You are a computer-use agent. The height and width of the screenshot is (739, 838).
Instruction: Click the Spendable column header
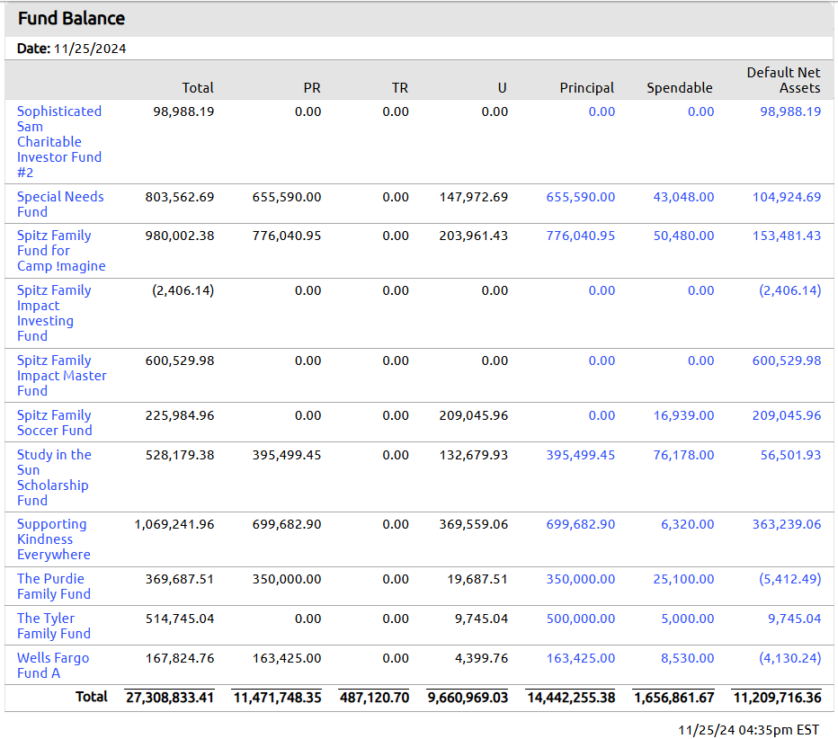click(x=679, y=88)
